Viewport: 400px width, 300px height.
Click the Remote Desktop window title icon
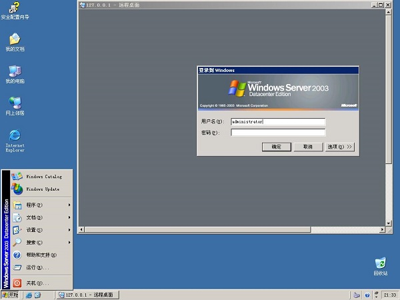tap(83, 5)
